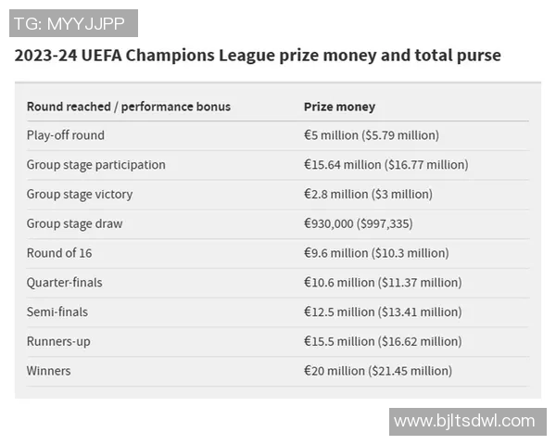Click the €9.6 million prize amount

(x=376, y=253)
